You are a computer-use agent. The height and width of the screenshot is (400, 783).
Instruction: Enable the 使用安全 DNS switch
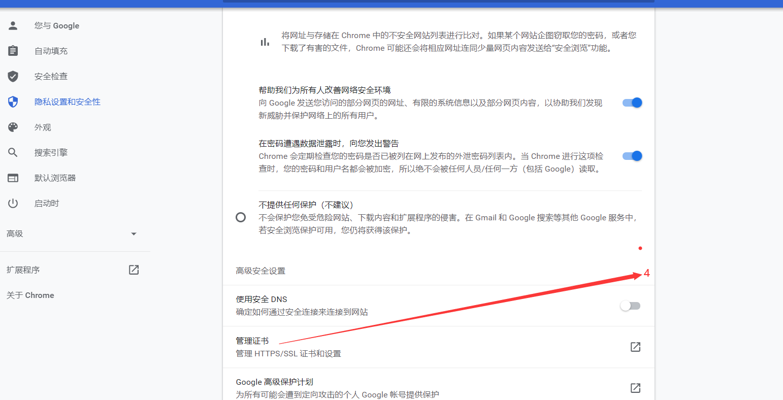pos(631,306)
